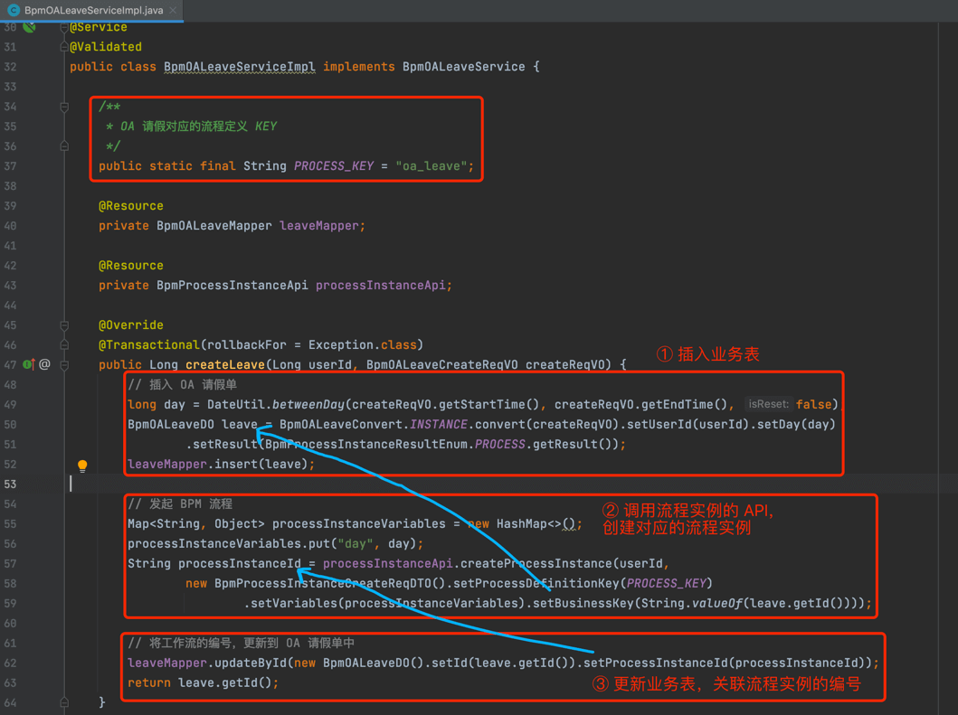Click the fold end marker on line 64
The image size is (958, 715).
64,702
